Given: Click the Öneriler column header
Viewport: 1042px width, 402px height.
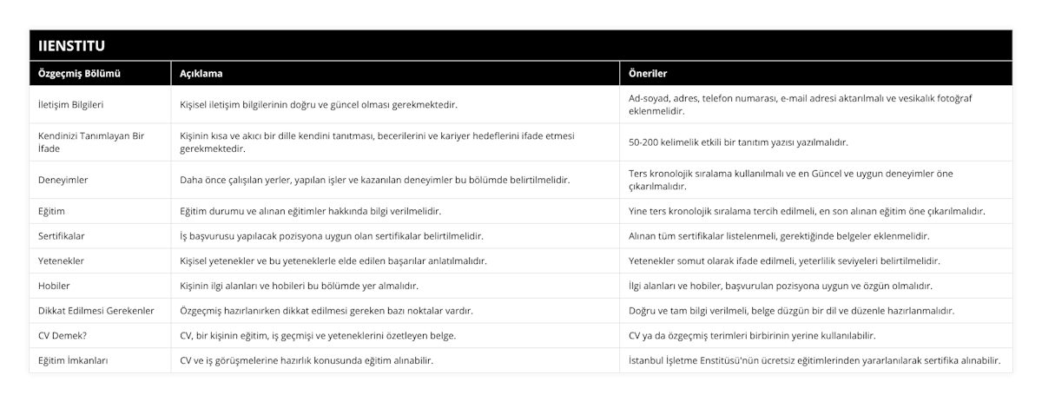Looking at the screenshot, I should pos(647,74).
